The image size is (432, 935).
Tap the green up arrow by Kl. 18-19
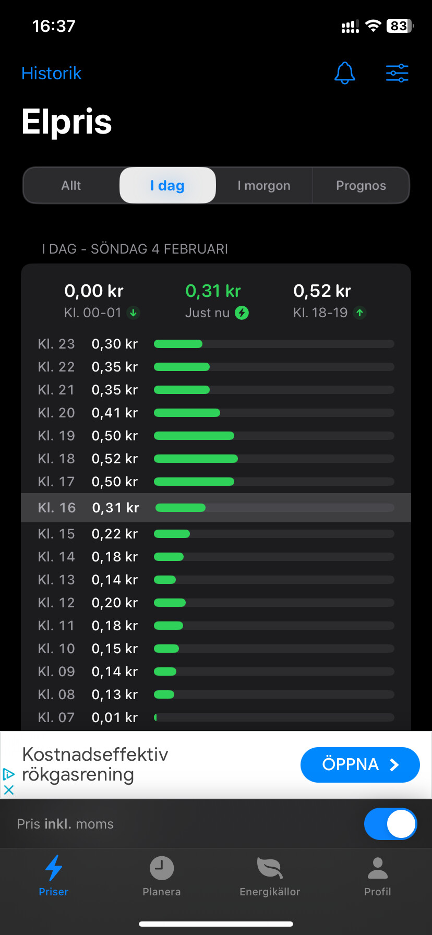[x=359, y=313]
